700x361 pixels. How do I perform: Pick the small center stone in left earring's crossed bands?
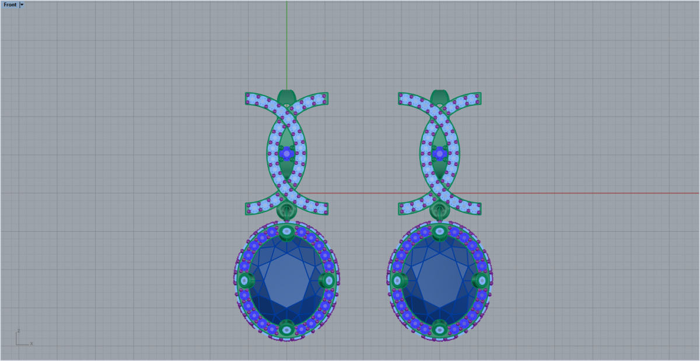coord(286,154)
